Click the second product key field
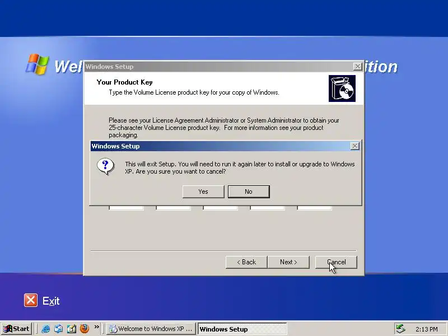The height and width of the screenshot is (336, 448). (x=173, y=208)
